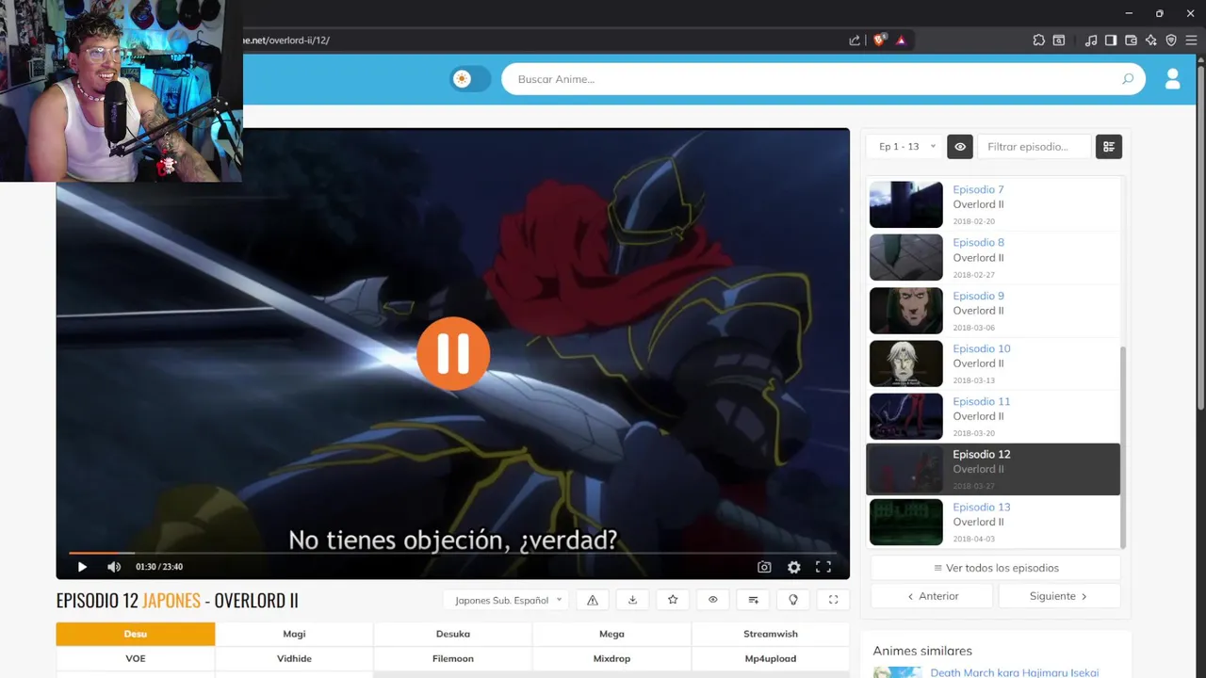The height and width of the screenshot is (678, 1206).
Task: Toggle watched episodes visibility eye button
Action: 960,147
